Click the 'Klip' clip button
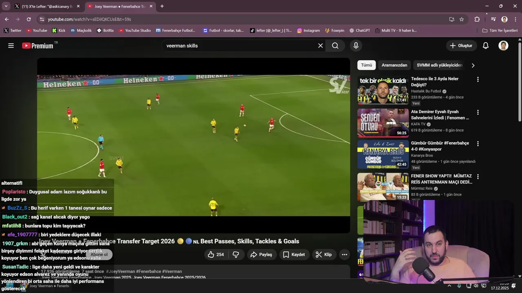The width and height of the screenshot is (522, 293). pyautogui.click(x=323, y=254)
